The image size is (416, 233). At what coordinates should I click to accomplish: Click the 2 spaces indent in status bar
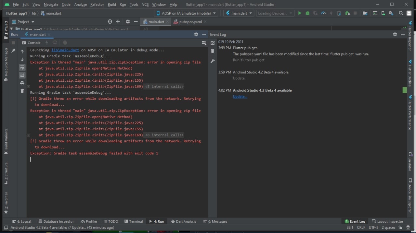[x=388, y=227]
